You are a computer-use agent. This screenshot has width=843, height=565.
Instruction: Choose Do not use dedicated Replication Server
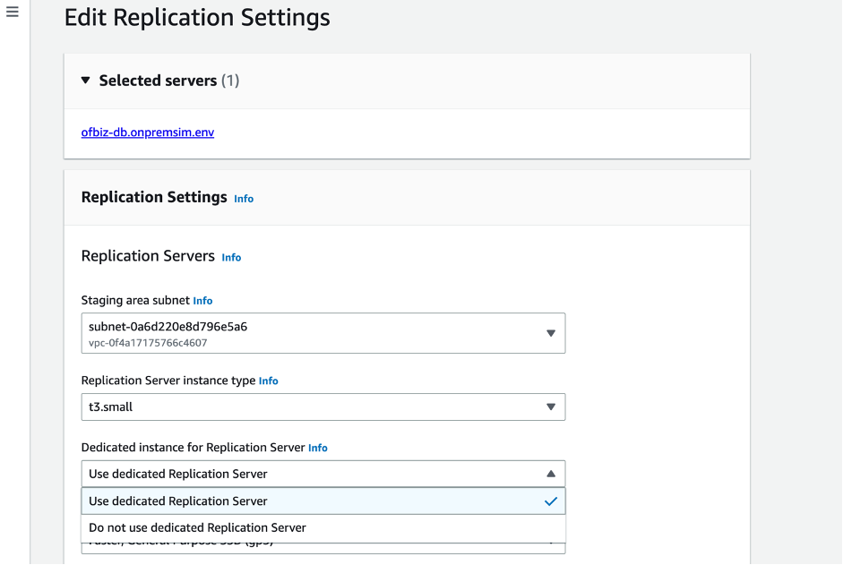[x=197, y=527]
